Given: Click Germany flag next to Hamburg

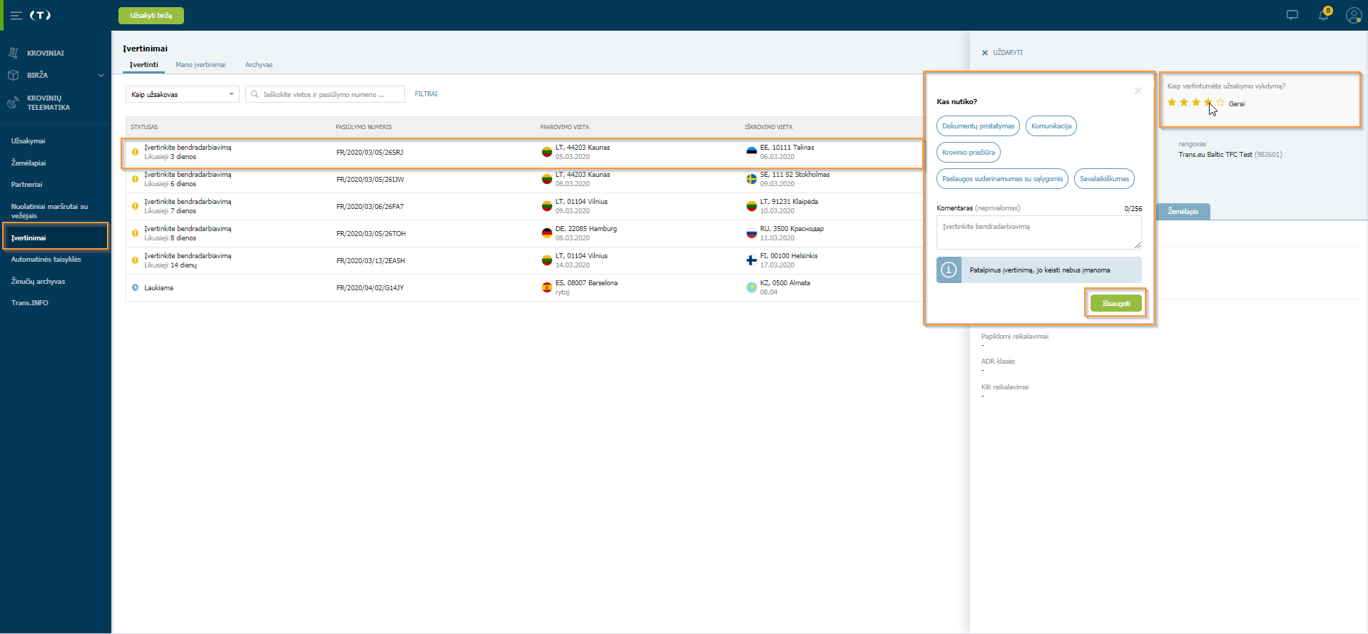Looking at the screenshot, I should 546,233.
